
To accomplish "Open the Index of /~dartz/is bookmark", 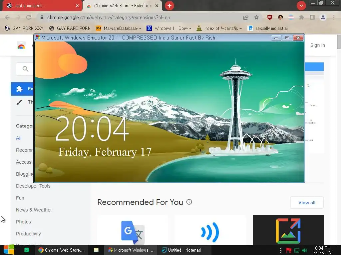I will (219, 28).
